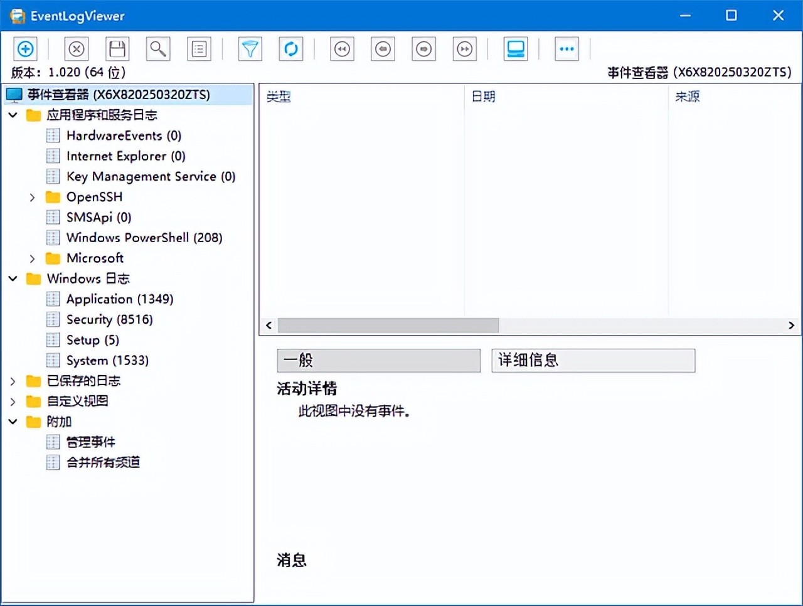Select the Windows 日志 folder label
The image size is (803, 606).
pos(88,279)
